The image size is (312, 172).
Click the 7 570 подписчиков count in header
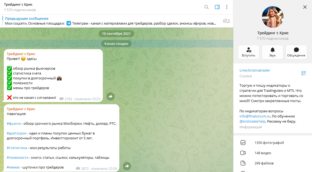point(20,10)
